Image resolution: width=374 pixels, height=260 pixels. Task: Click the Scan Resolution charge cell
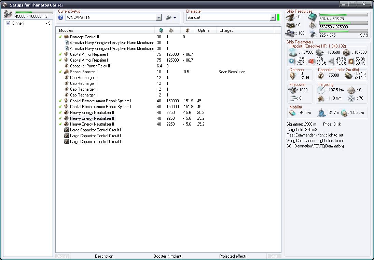click(x=232, y=72)
